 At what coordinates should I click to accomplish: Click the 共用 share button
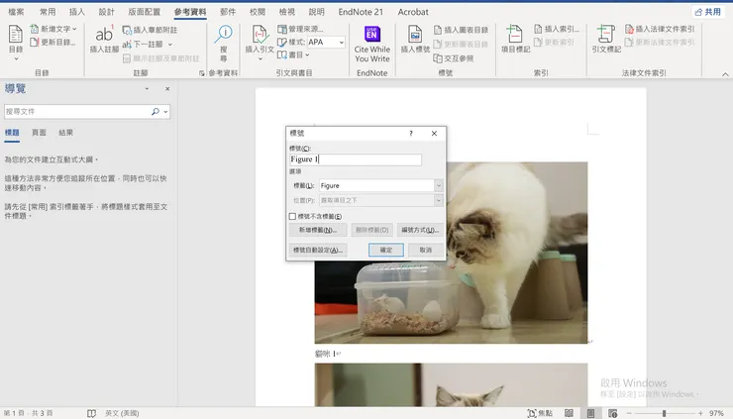click(x=708, y=12)
